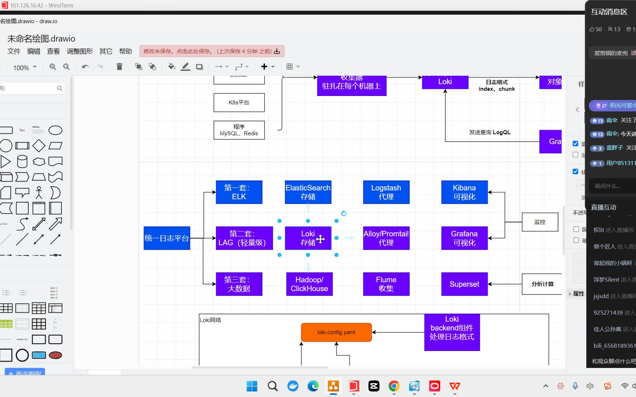The width and height of the screenshot is (636, 397).
Task: Open the table grid dropdown
Action: point(293,67)
